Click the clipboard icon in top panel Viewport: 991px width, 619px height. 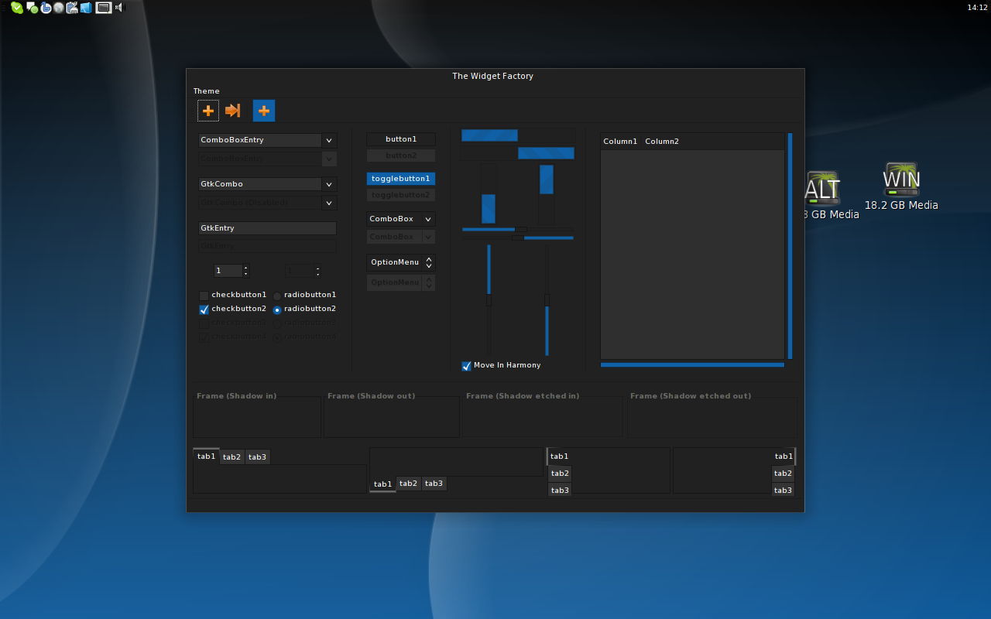72,8
